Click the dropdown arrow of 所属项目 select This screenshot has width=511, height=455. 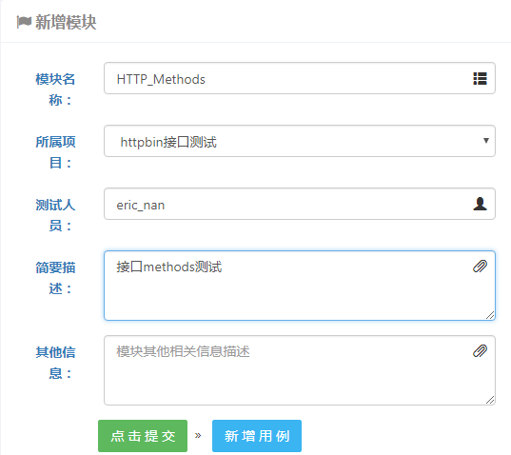coord(486,141)
